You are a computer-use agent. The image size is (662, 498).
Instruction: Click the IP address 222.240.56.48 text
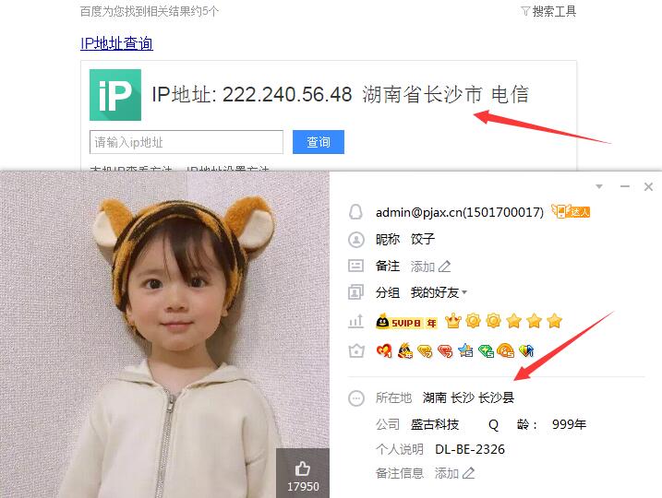[x=287, y=94]
